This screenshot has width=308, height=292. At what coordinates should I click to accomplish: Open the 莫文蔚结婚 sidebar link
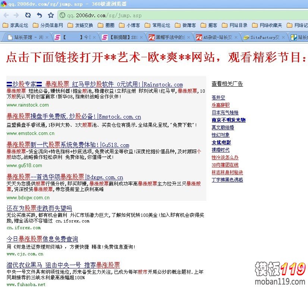[x=223, y=127]
